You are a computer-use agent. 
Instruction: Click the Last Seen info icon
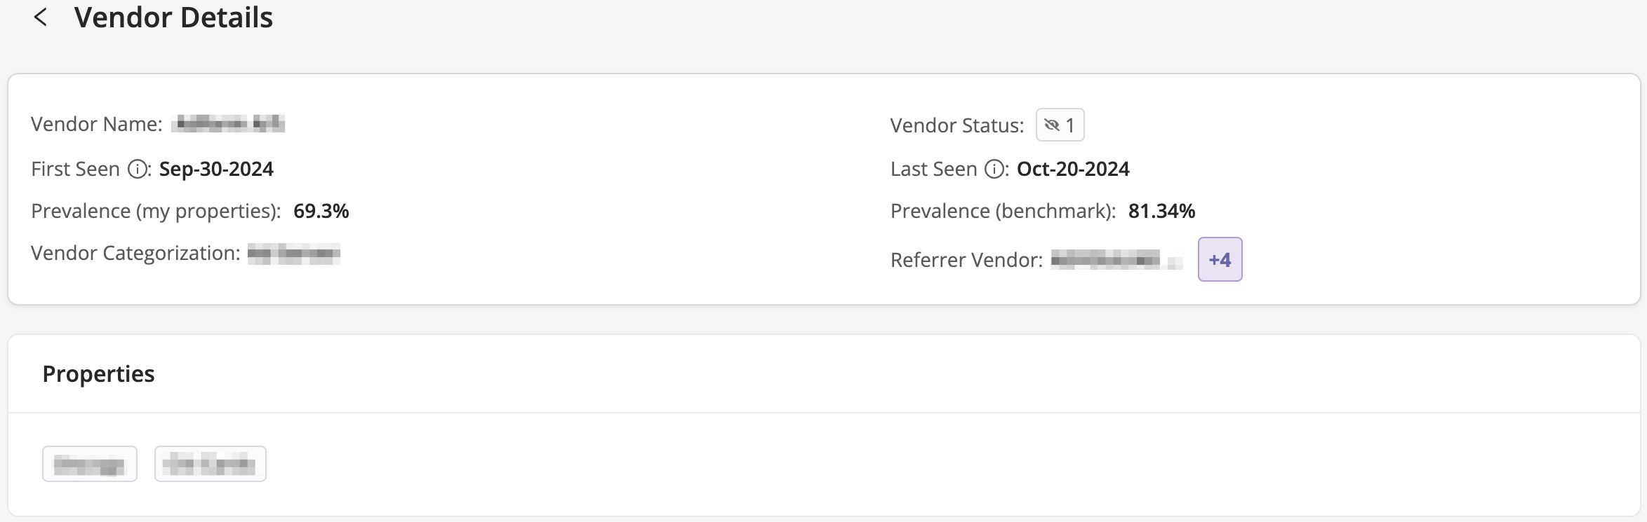click(x=994, y=170)
